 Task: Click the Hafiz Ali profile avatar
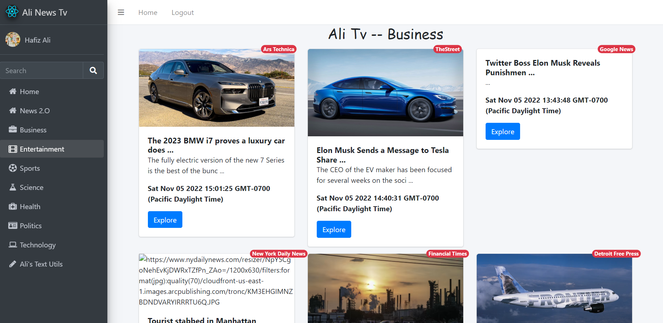(x=13, y=40)
